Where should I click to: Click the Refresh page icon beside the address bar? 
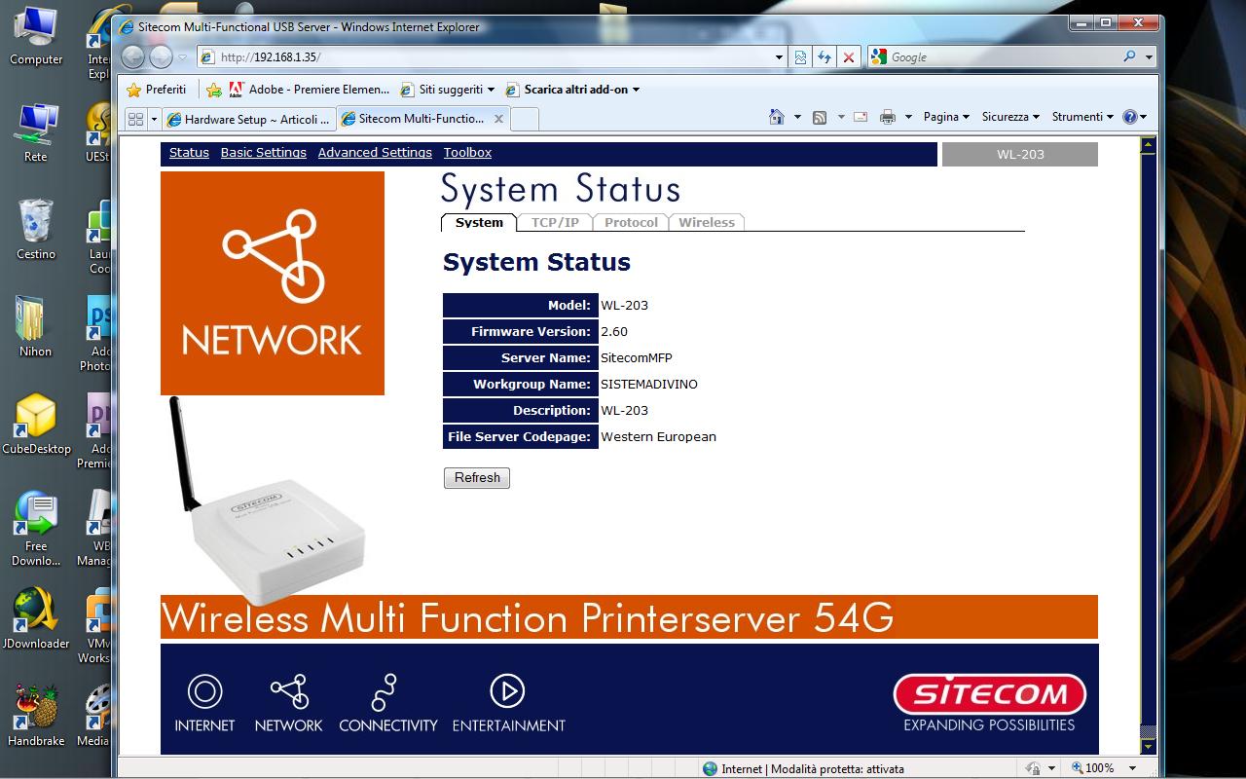(x=825, y=57)
